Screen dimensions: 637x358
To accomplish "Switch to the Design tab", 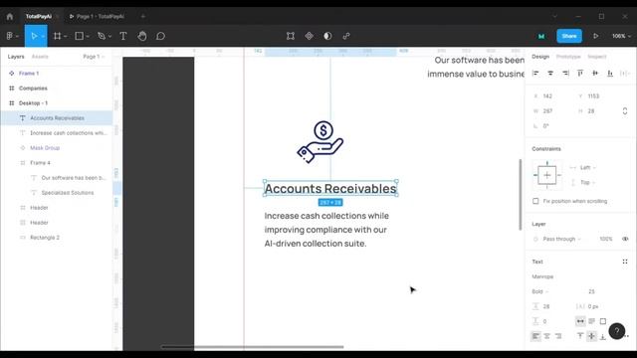I will coord(540,57).
